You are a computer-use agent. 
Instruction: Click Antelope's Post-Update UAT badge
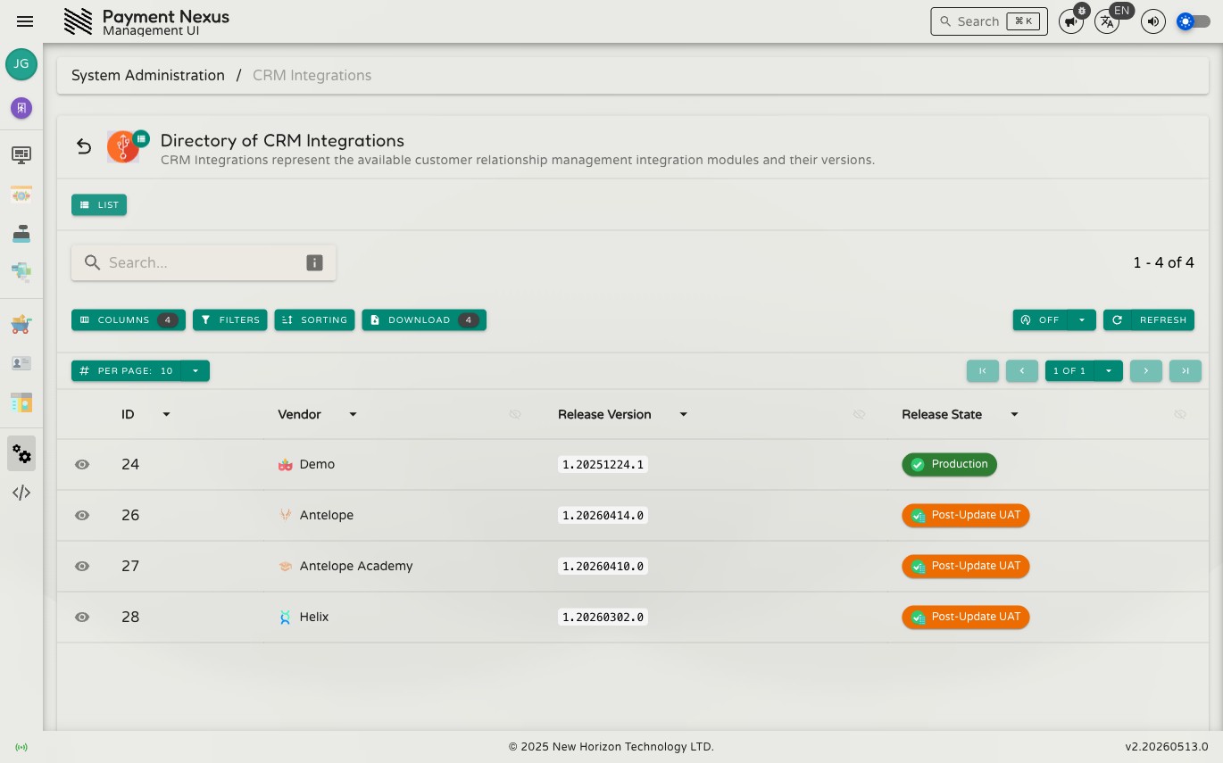tap(965, 515)
